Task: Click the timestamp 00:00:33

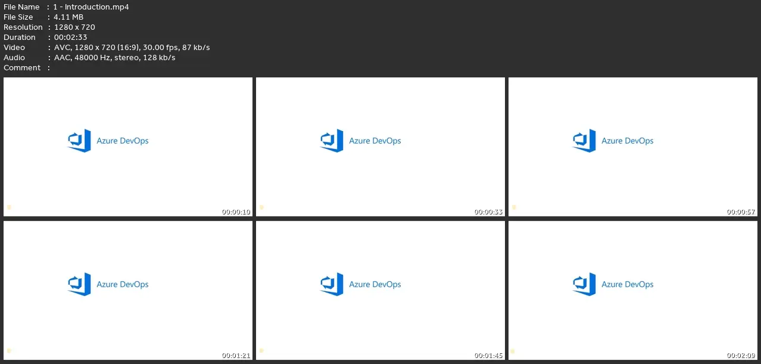Action: point(489,212)
